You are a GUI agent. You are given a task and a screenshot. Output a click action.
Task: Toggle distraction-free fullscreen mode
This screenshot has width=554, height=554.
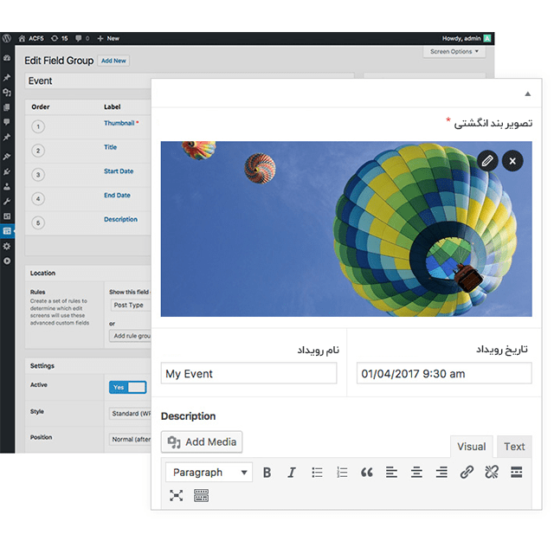[x=176, y=495]
